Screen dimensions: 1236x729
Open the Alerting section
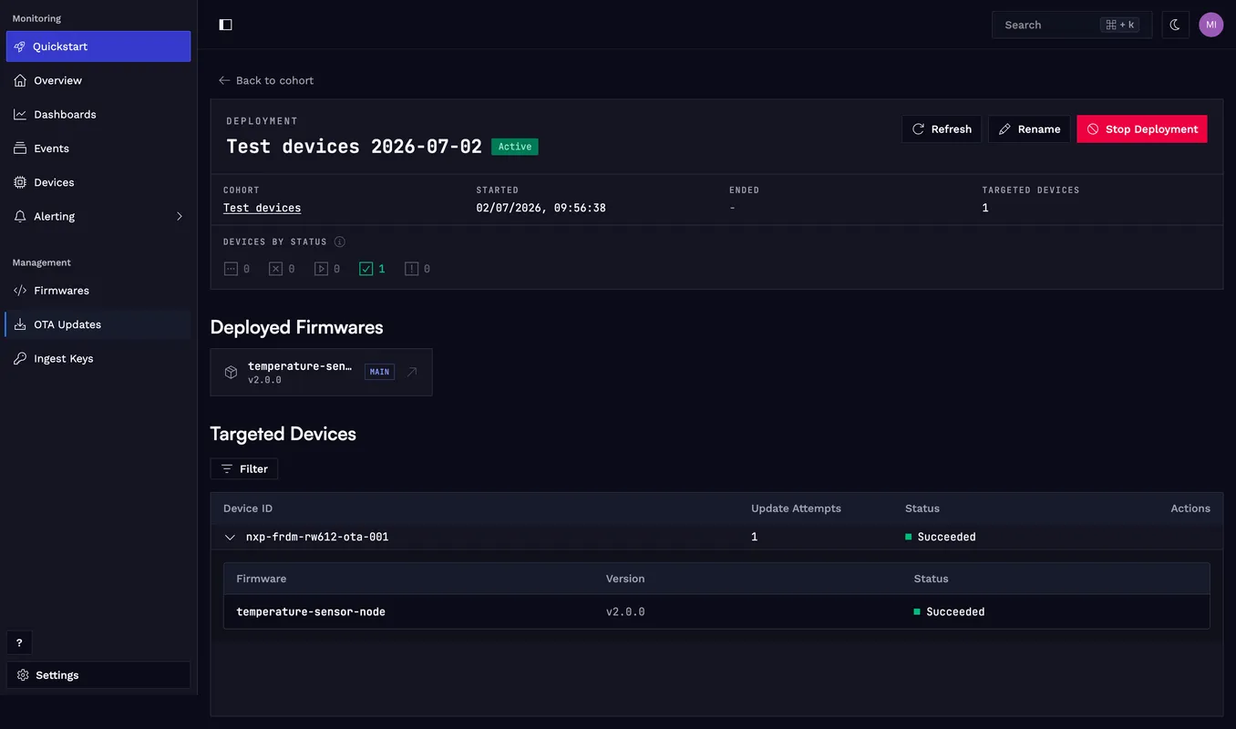point(98,216)
